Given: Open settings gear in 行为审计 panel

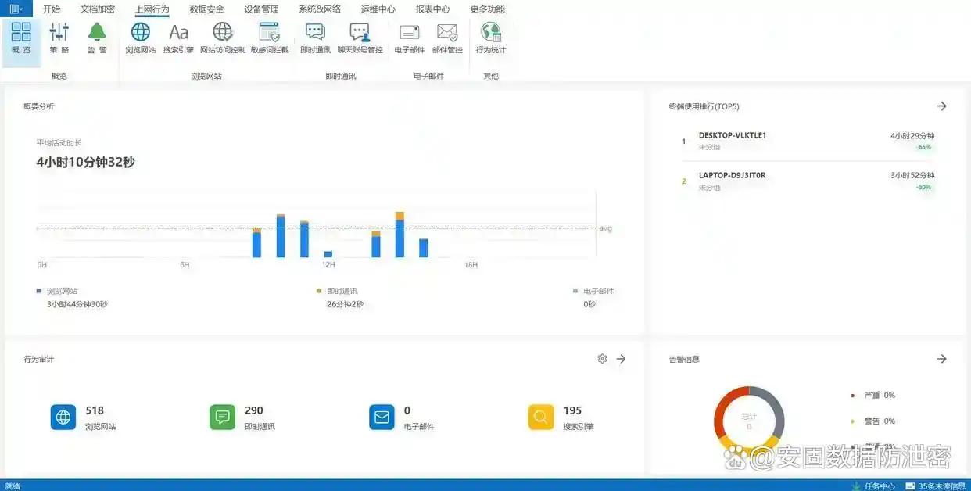Looking at the screenshot, I should click(602, 359).
